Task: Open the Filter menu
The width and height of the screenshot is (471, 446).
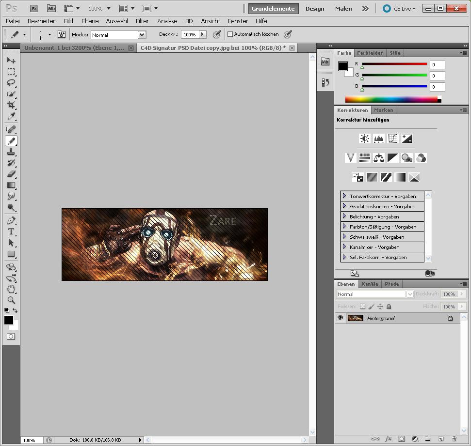Action: click(142, 21)
